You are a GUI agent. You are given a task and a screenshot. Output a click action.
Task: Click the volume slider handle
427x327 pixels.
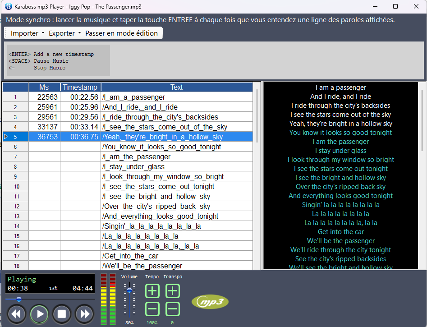pyautogui.click(x=130, y=290)
